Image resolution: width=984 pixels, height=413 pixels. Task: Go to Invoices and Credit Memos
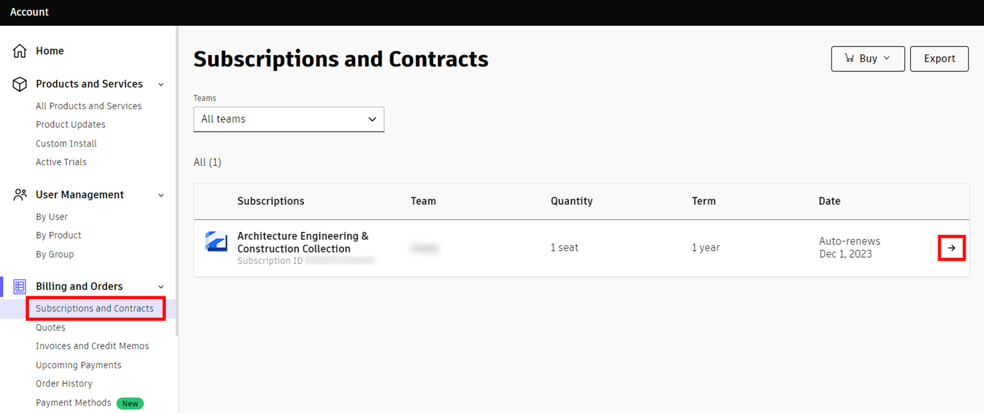click(x=92, y=346)
